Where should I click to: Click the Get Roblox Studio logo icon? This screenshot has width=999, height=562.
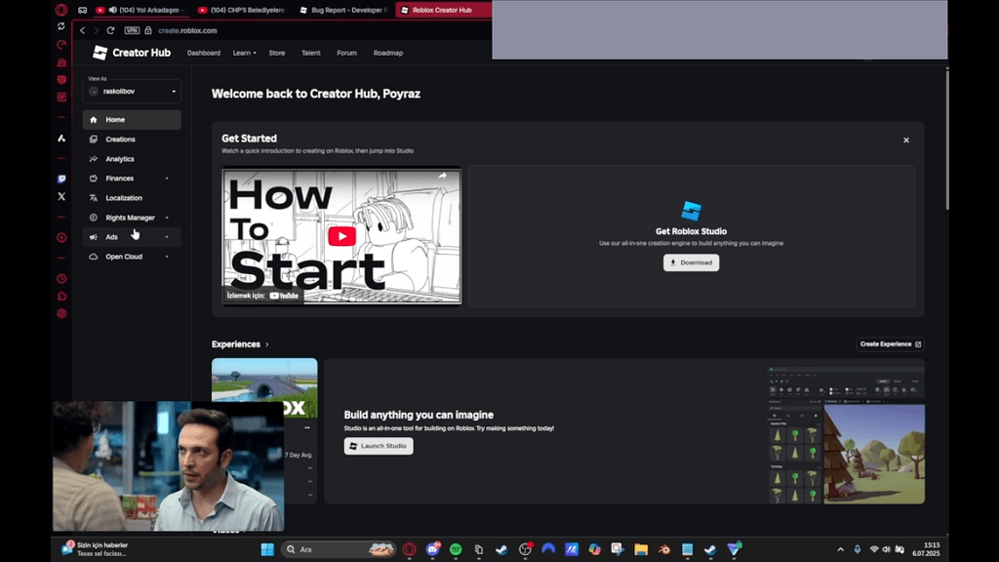click(x=691, y=213)
